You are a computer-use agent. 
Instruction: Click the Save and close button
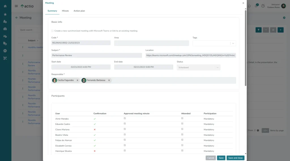[x=235, y=158]
